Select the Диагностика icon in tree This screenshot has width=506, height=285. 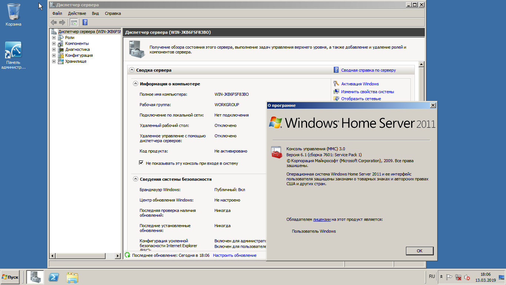pos(61,49)
